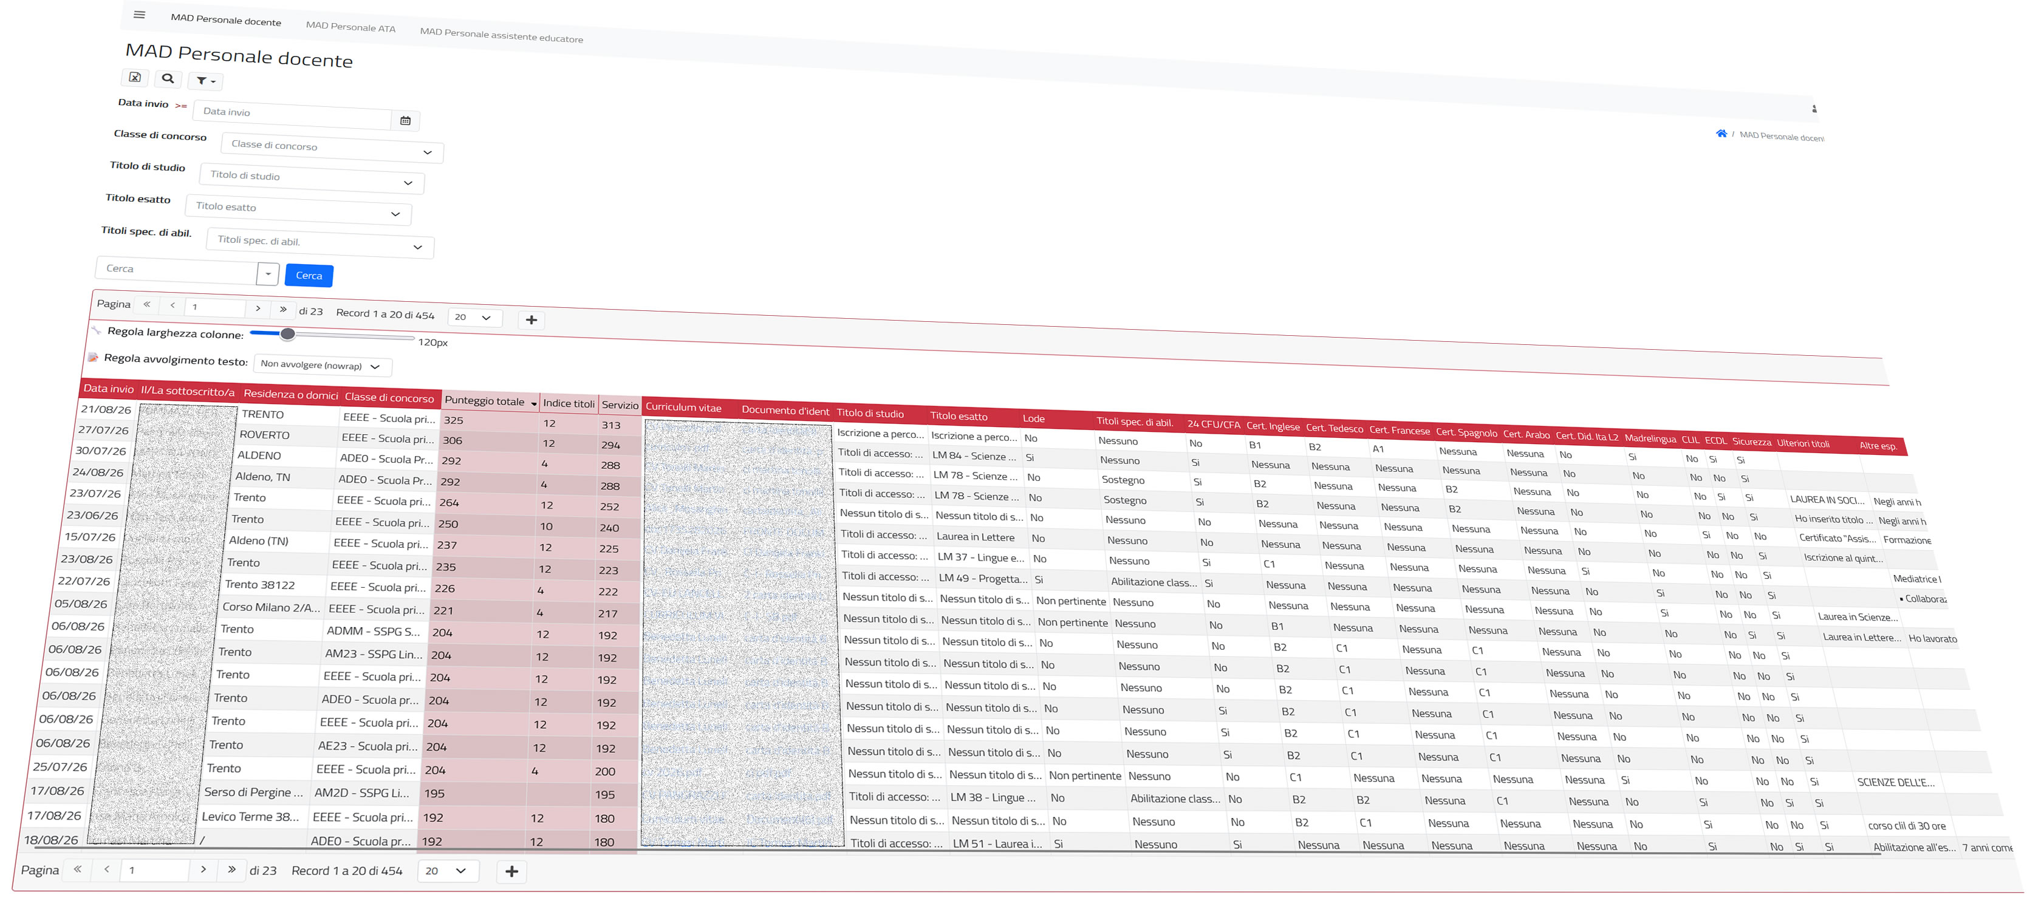Image resolution: width=2027 pixels, height=903 pixels.
Task: Go to previous page in top pager
Action: pyautogui.click(x=173, y=304)
